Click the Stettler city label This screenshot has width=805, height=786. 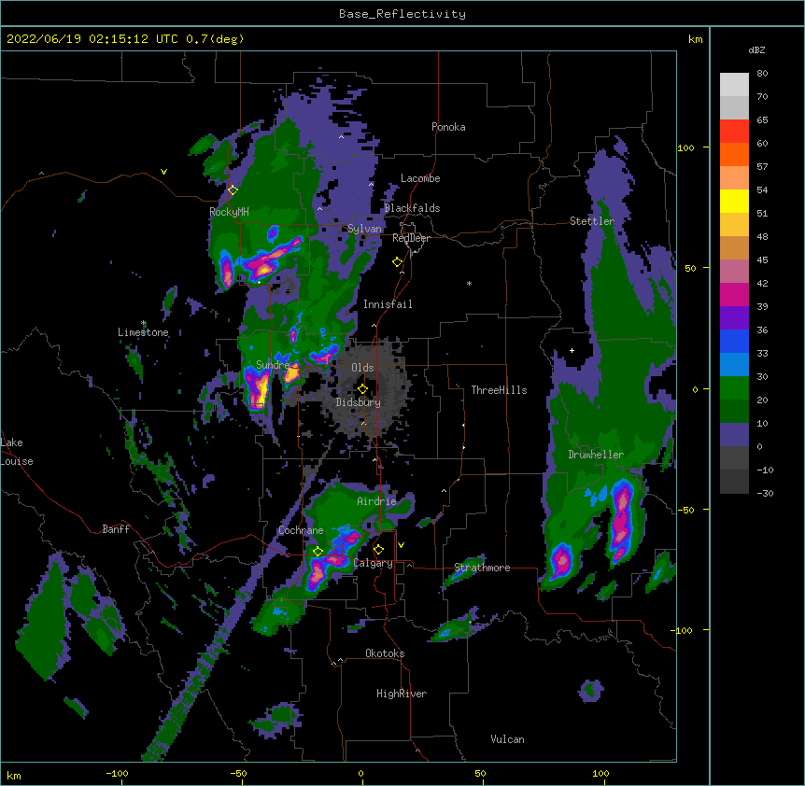(x=592, y=221)
